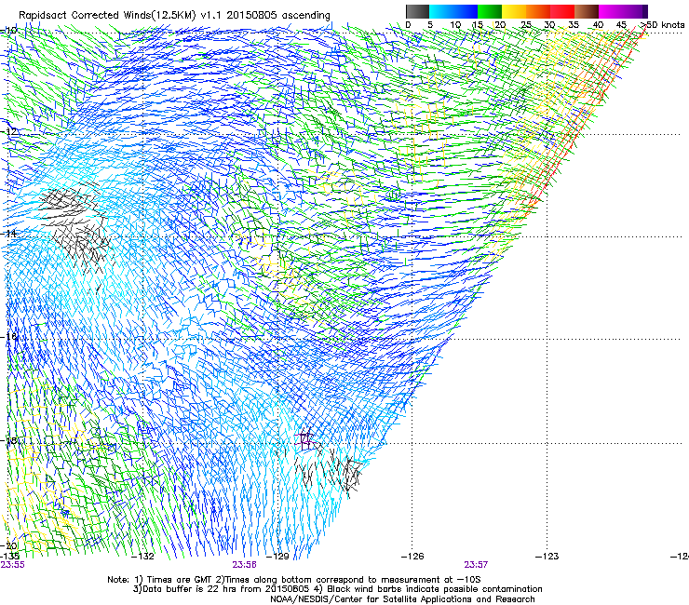Click the '23:57' time label
The height and width of the screenshot is (605, 689).
(477, 565)
